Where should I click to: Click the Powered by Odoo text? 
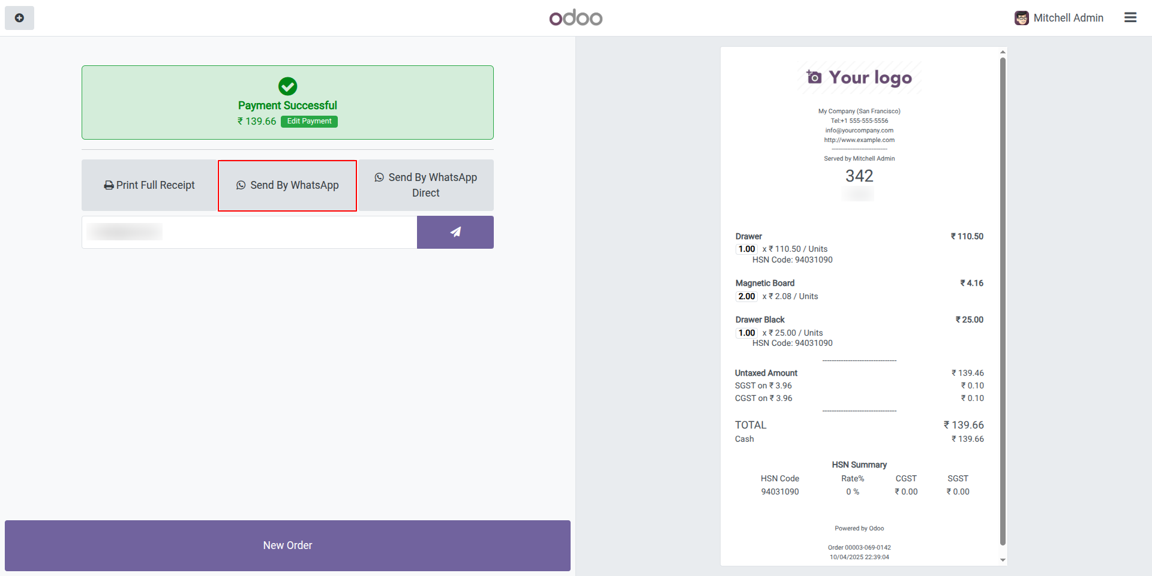pyautogui.click(x=859, y=528)
